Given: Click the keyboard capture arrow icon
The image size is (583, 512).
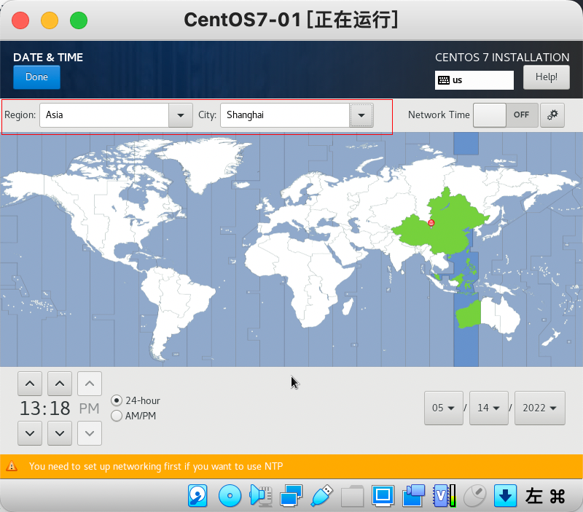Looking at the screenshot, I should coord(505,496).
